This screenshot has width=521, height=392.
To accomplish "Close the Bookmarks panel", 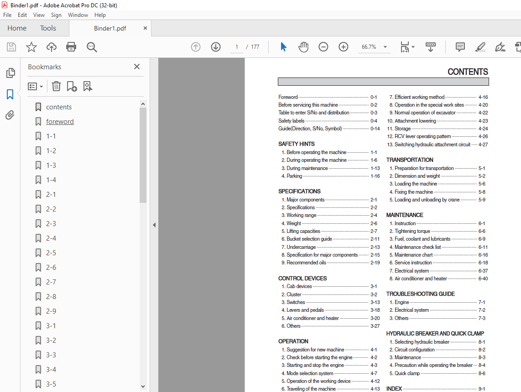I will [x=137, y=67].
